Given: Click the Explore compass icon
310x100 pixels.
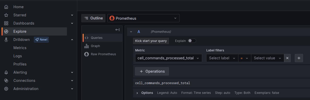Looking at the screenshot, I should [x=6, y=31].
